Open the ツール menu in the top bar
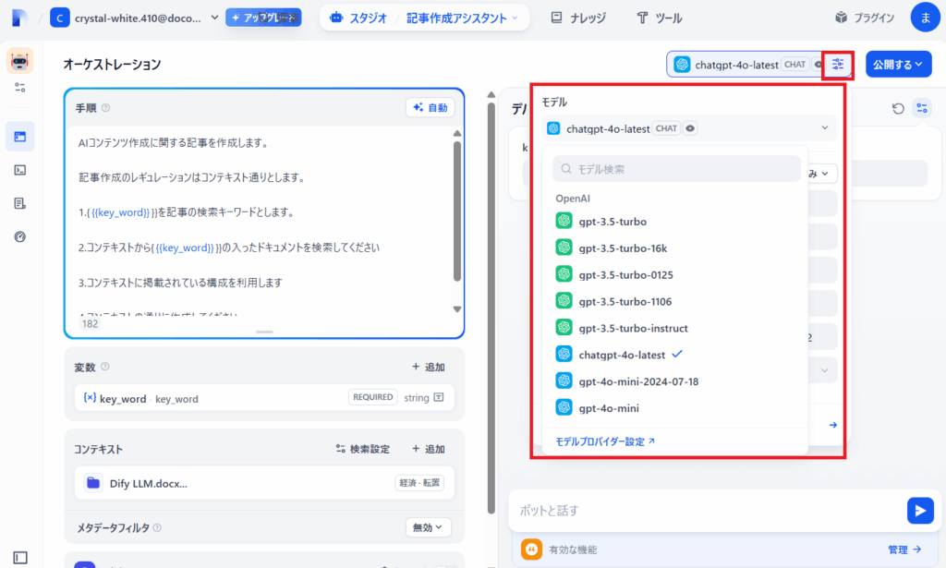 (659, 17)
